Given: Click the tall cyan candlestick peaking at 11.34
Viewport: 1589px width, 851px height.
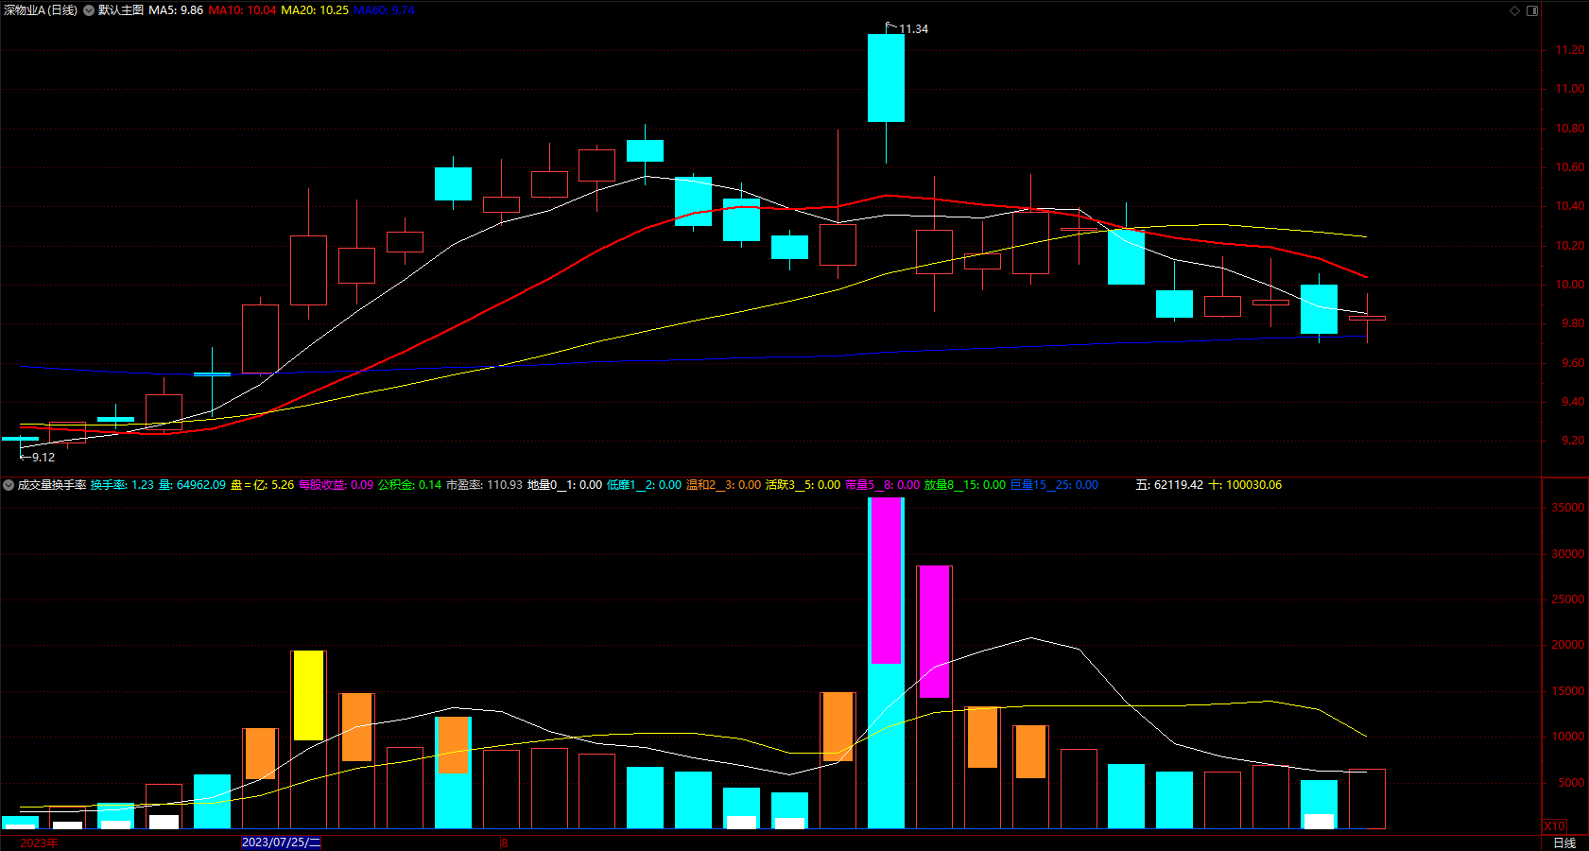Looking at the screenshot, I should 886,78.
